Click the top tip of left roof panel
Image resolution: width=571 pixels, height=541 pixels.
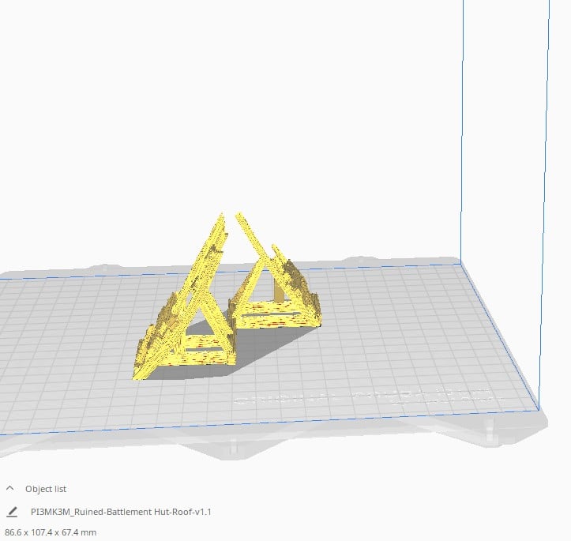(x=219, y=215)
